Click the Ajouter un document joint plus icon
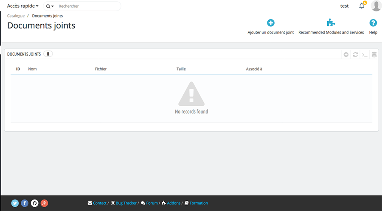382x211 pixels. [270, 23]
